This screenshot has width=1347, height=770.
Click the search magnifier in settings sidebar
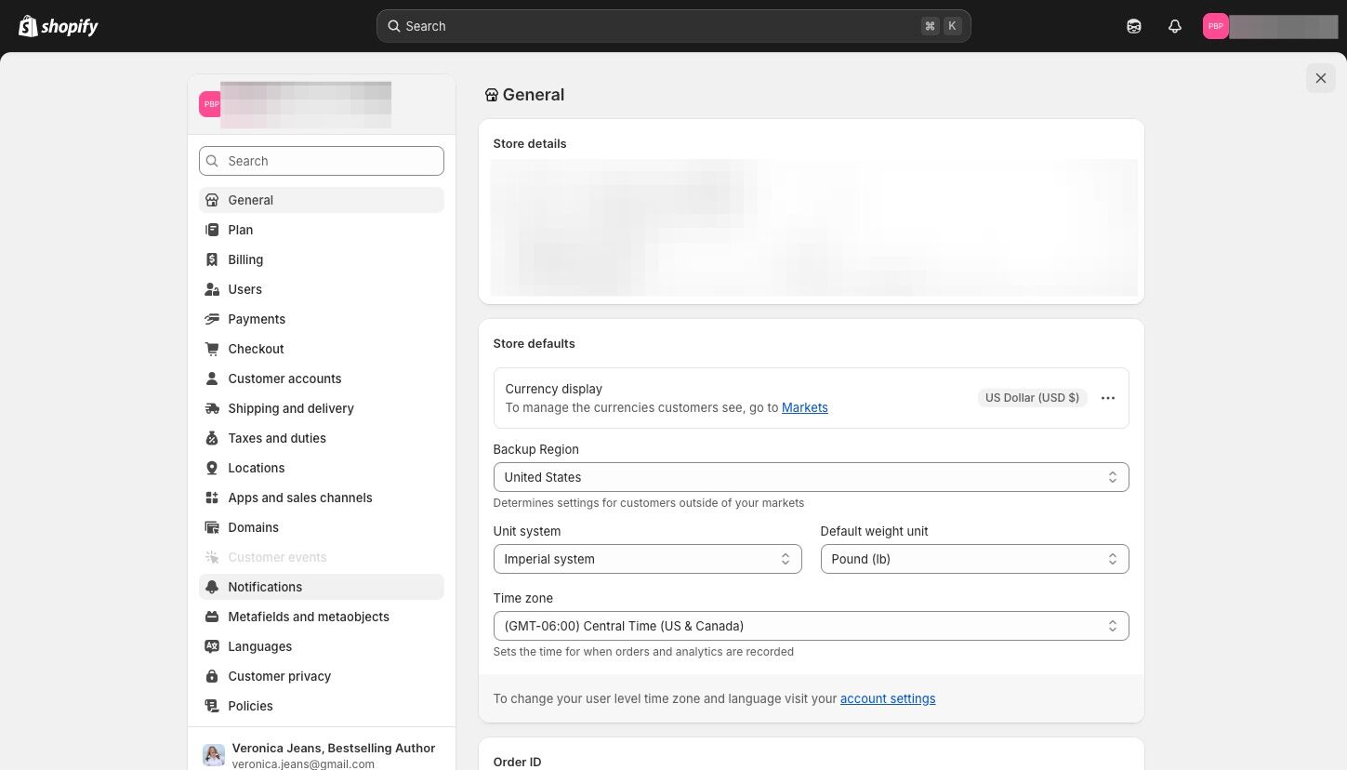coord(213,161)
